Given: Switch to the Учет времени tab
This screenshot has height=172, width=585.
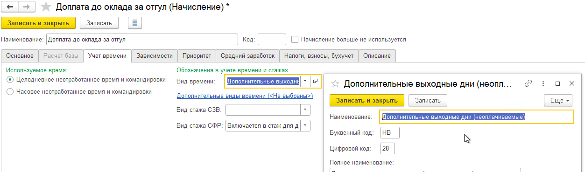Looking at the screenshot, I should (107, 56).
